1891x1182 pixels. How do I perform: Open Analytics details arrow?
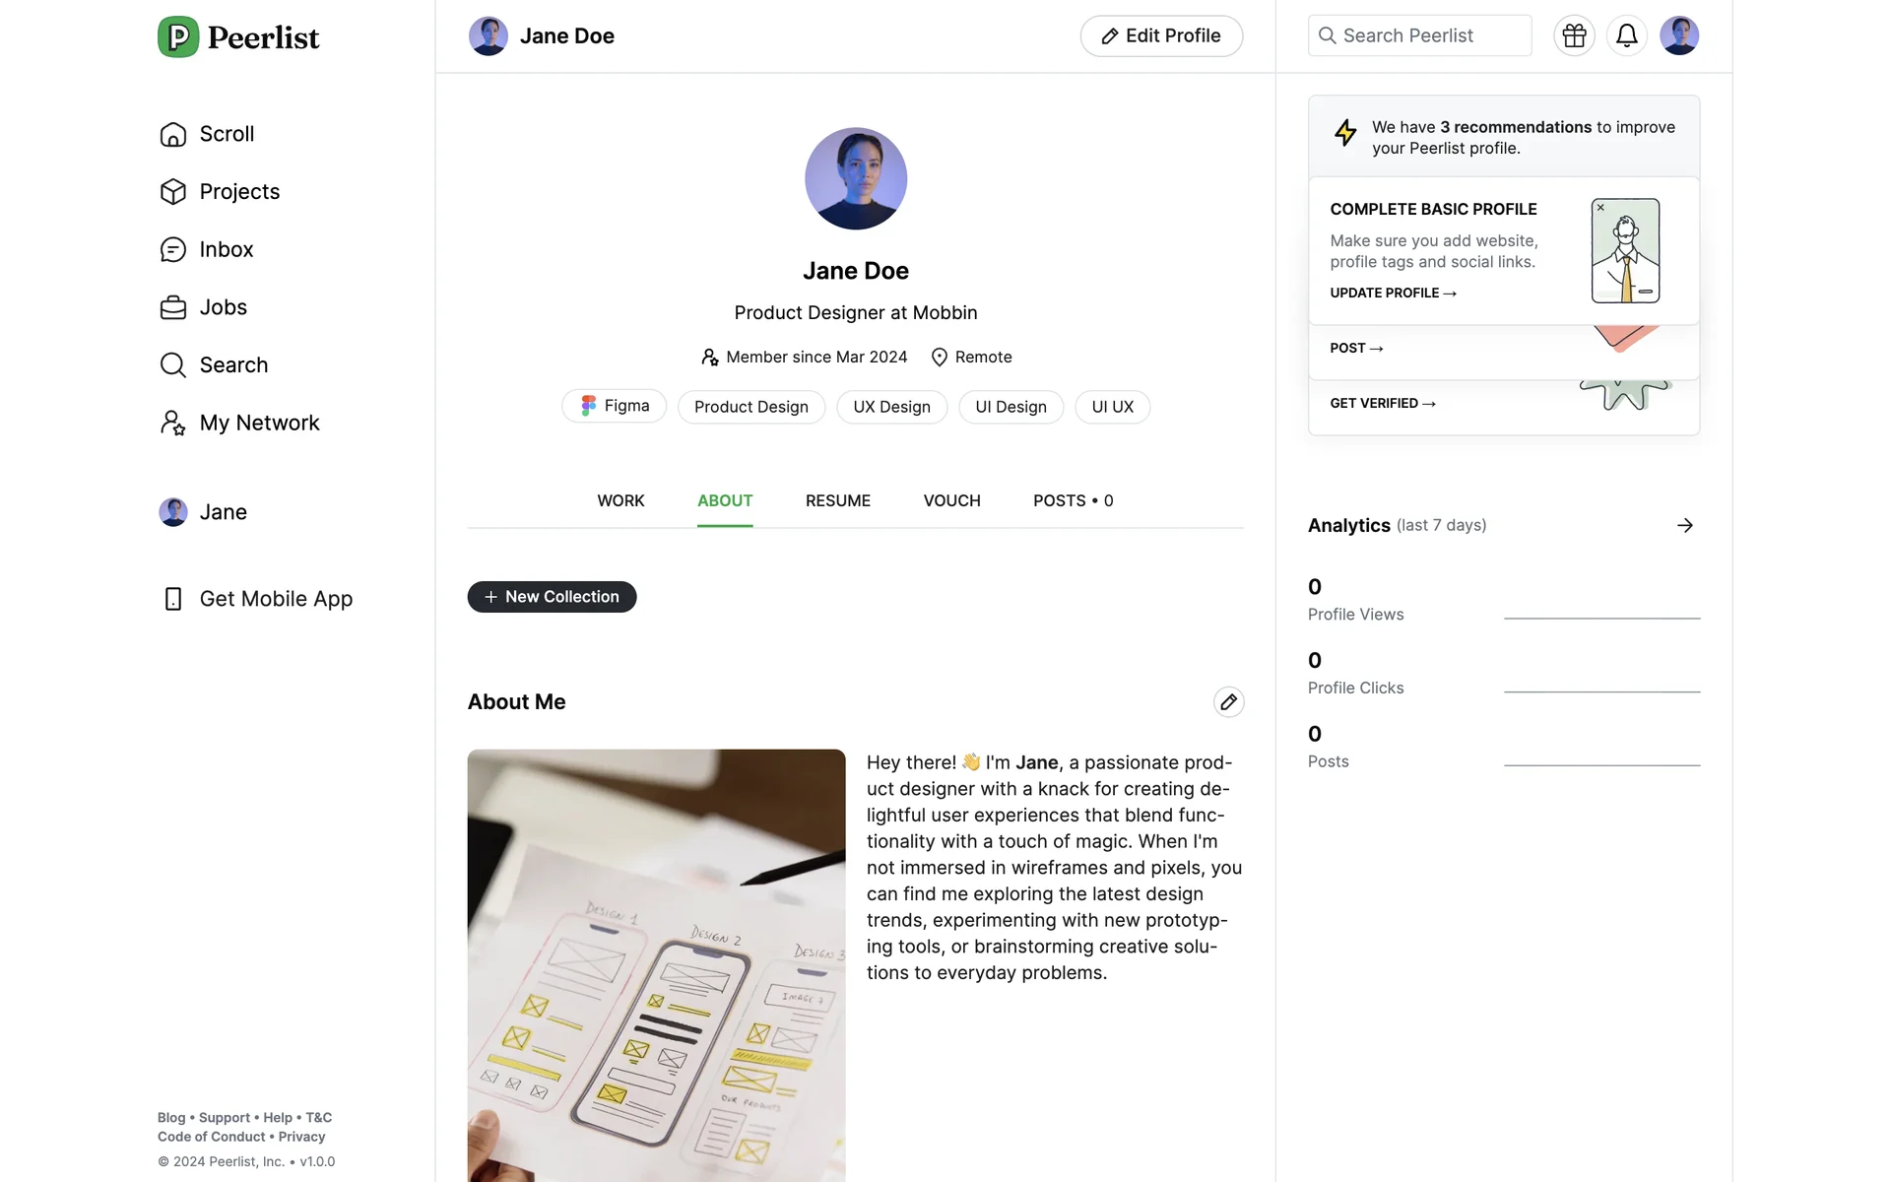click(x=1685, y=525)
